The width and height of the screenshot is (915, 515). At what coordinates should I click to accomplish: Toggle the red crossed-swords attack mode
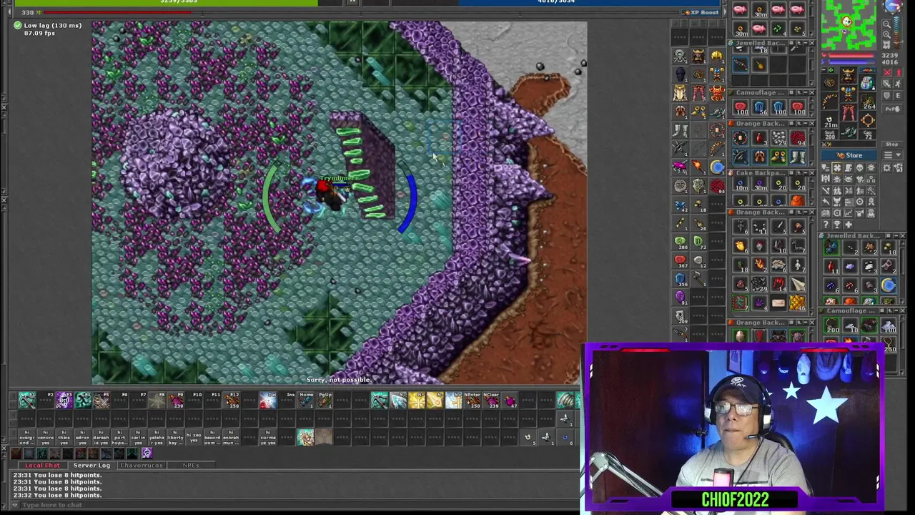tap(887, 72)
